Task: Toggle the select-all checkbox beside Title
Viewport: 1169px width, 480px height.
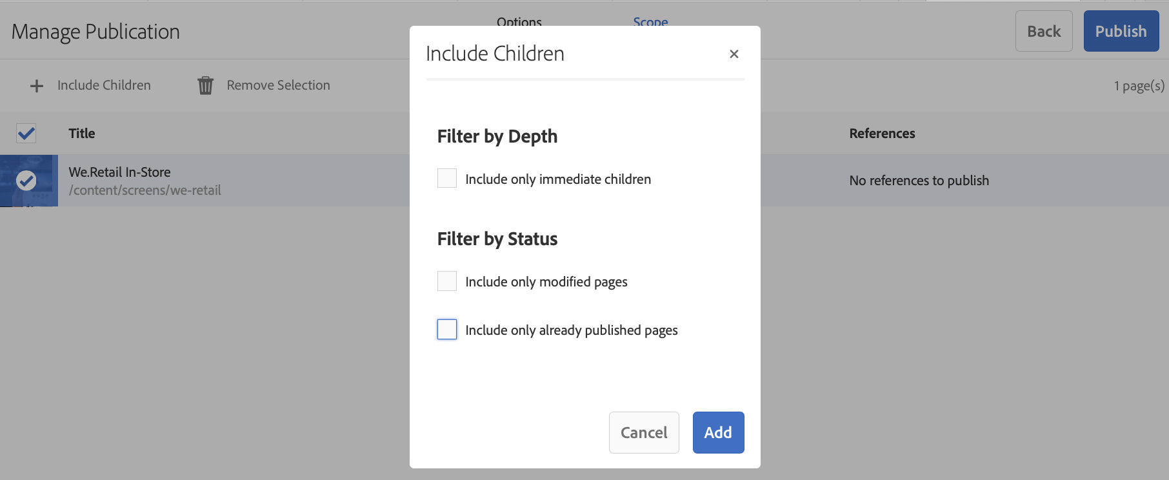Action: click(x=26, y=134)
